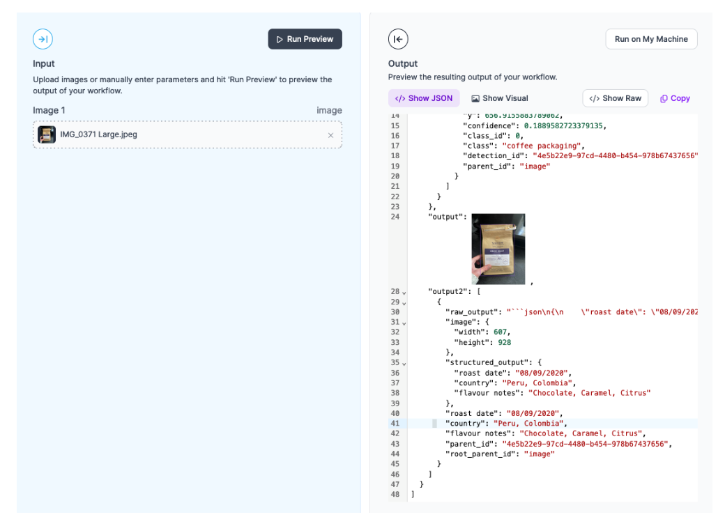
Task: Click country "Peru, Colombia" on line 37
Action: click(x=537, y=383)
